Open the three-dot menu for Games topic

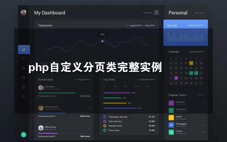coord(203,118)
